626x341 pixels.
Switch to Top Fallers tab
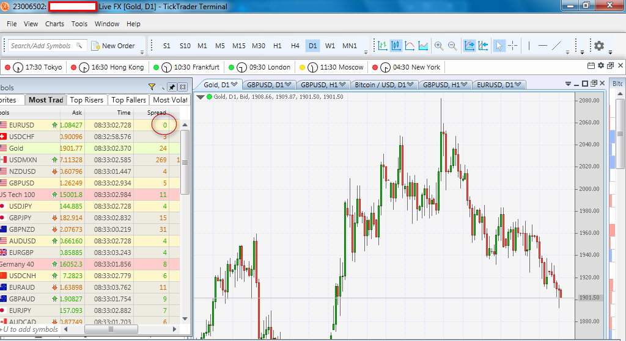(128, 100)
